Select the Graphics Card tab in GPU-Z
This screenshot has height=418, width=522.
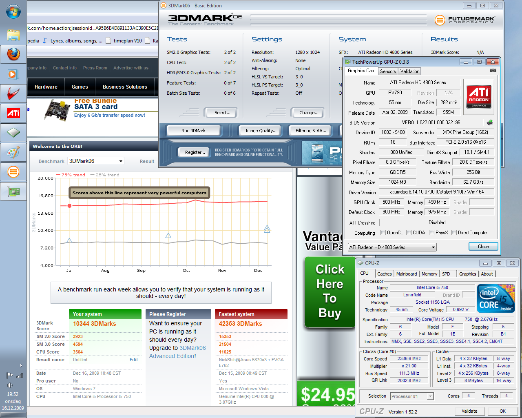point(362,71)
